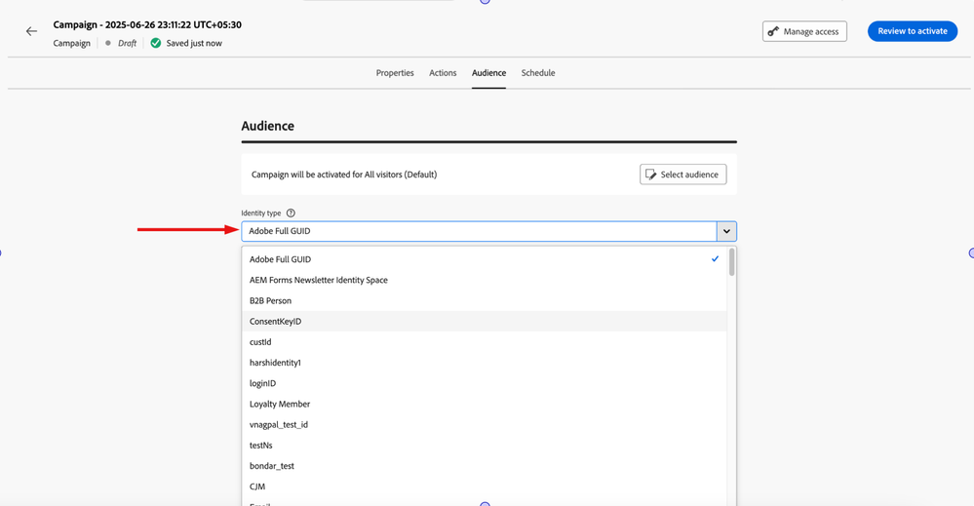974x506 pixels.
Task: Switch to the Properties tab
Action: [395, 73]
